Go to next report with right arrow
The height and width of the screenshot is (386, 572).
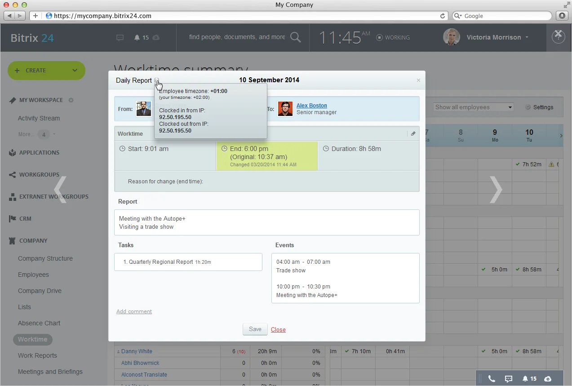tap(496, 189)
